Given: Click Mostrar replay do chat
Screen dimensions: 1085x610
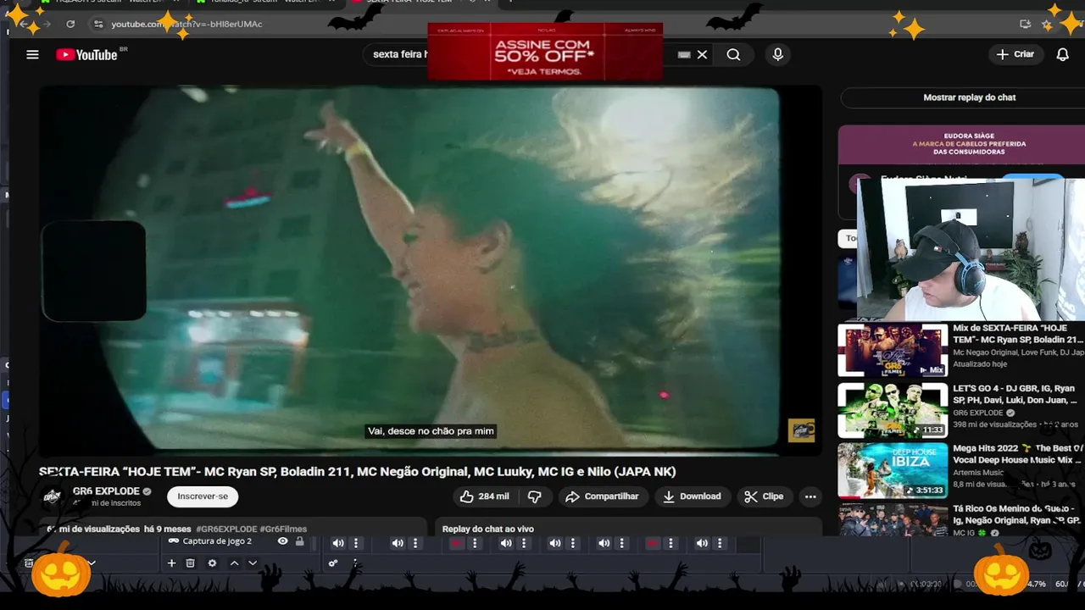Looking at the screenshot, I should point(969,97).
